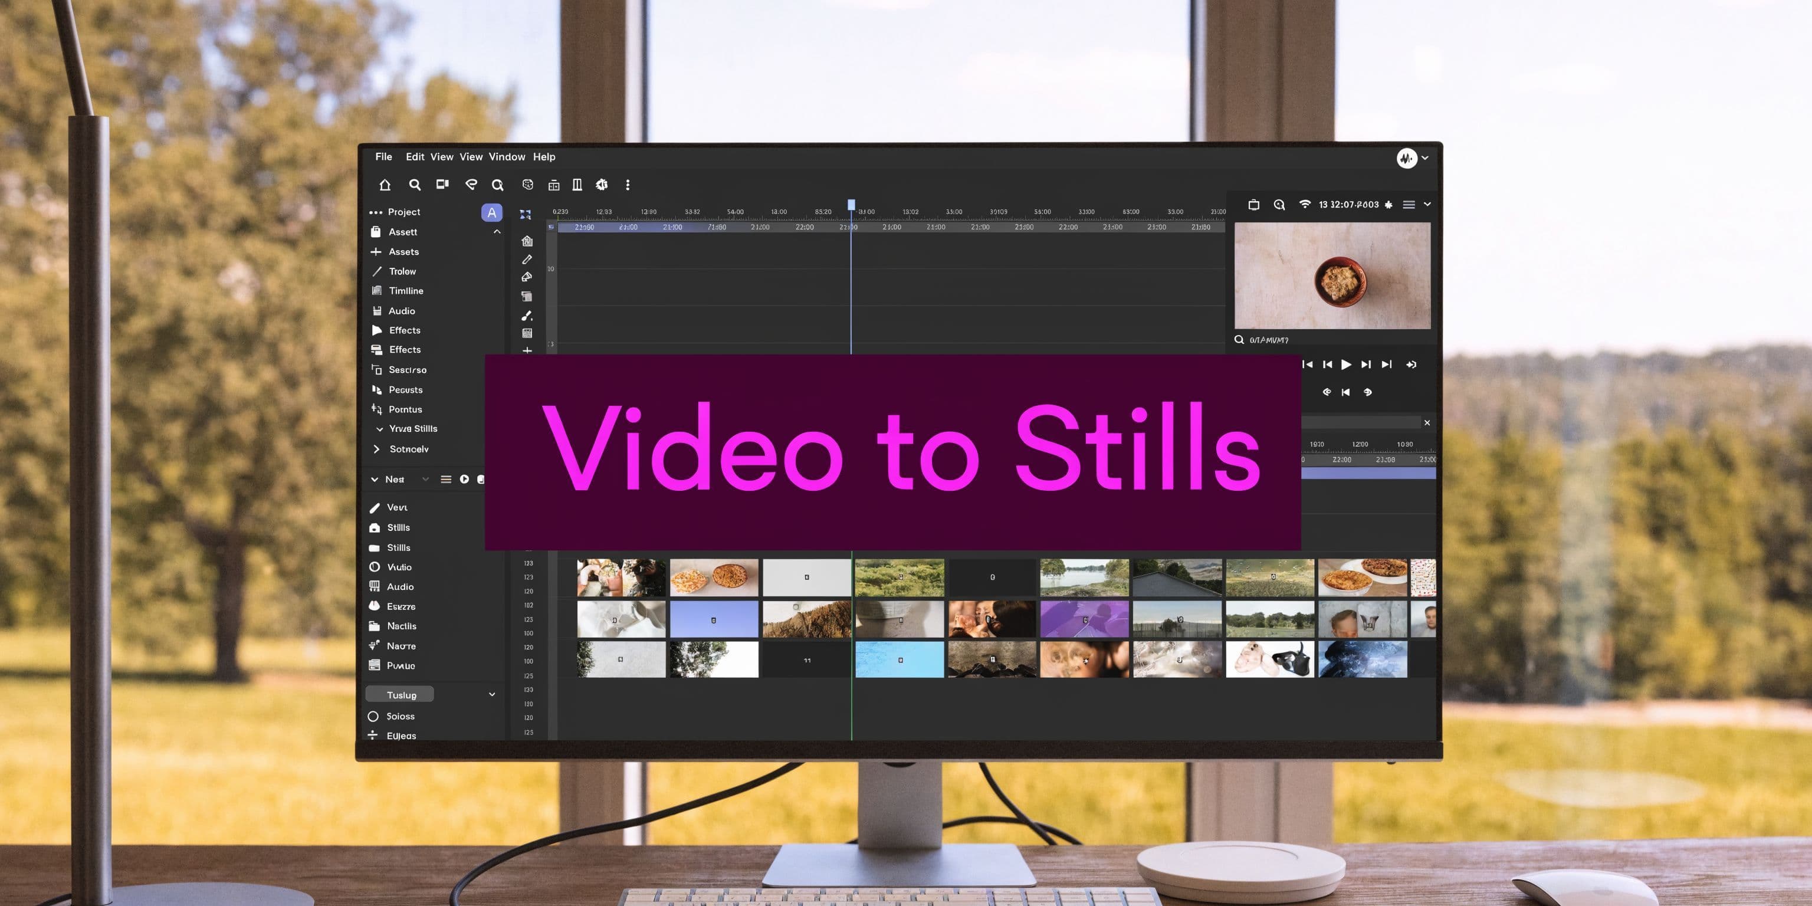Screen dimensions: 1812x906
Task: Go to the Home icon in the toolbar
Action: click(x=385, y=185)
